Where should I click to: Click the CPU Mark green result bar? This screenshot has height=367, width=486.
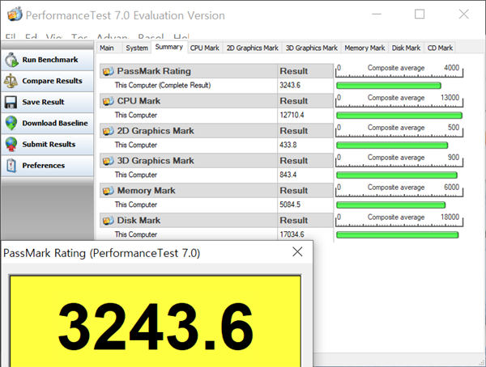coord(399,116)
